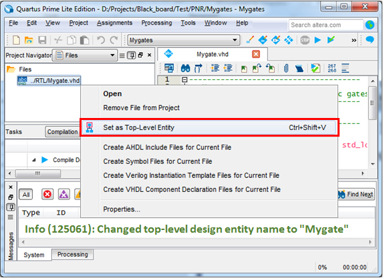Click the Find Next button
Image resolution: width=383 pixels, height=278 pixels.
pos(356,195)
